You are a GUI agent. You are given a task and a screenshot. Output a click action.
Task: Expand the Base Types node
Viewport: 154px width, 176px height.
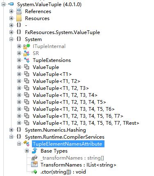[27, 151]
